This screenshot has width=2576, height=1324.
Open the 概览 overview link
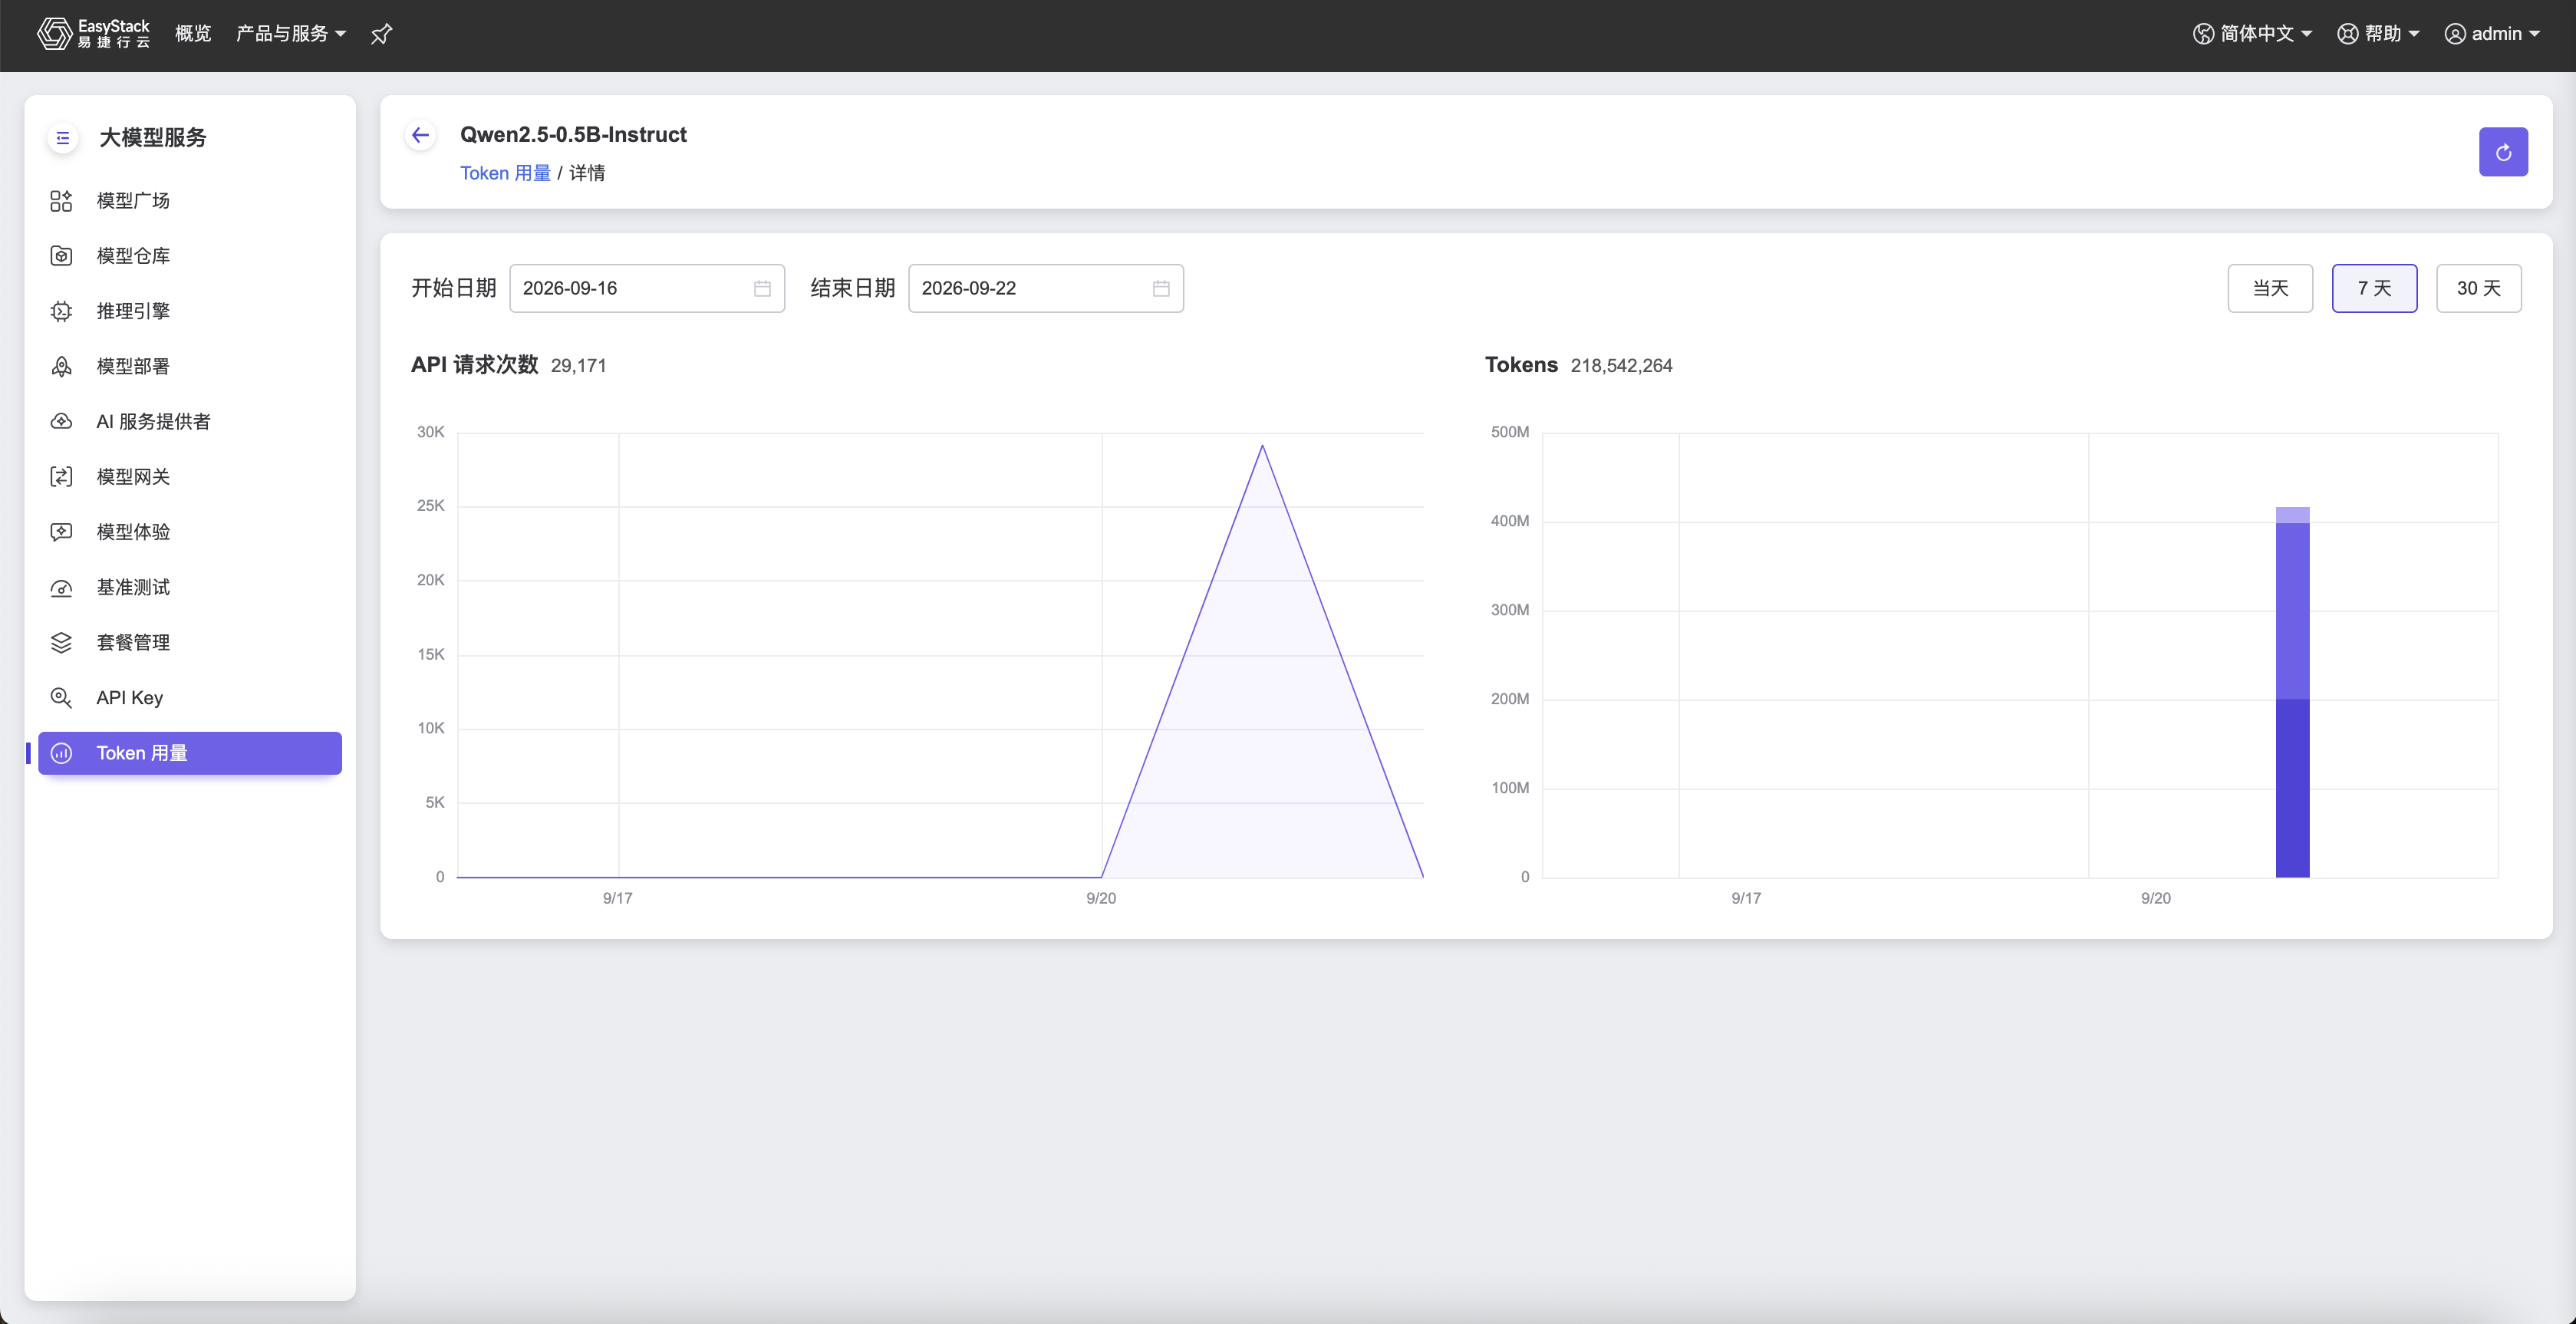pos(193,34)
